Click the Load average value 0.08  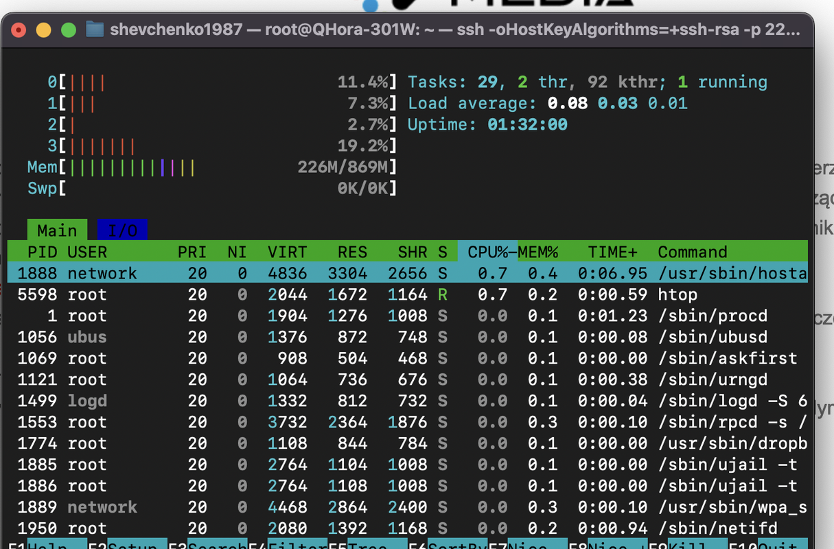(x=568, y=104)
